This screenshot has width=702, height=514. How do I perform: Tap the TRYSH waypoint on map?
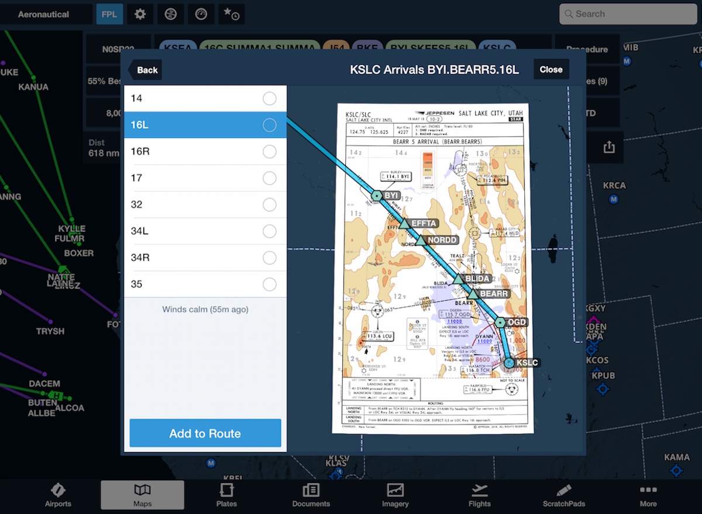pos(50,321)
